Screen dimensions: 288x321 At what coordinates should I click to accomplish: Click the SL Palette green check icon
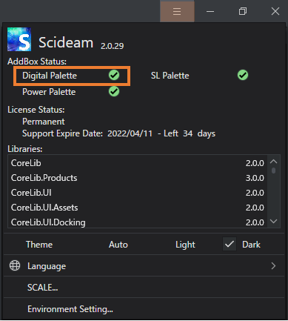point(243,75)
